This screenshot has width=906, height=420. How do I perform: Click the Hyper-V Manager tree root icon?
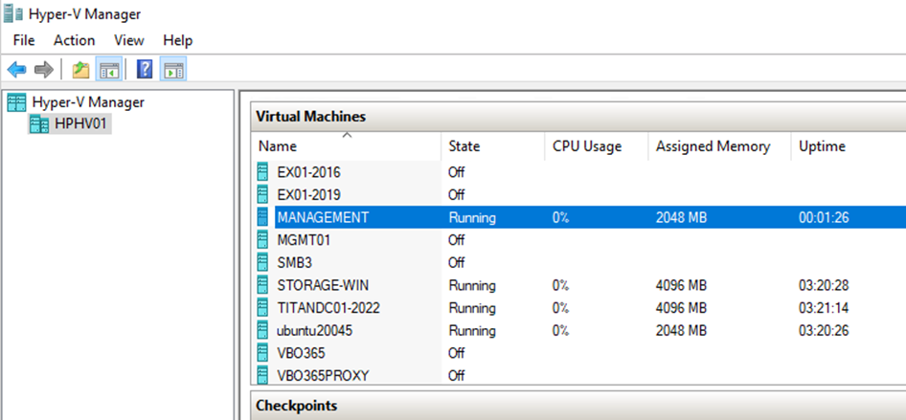(16, 102)
